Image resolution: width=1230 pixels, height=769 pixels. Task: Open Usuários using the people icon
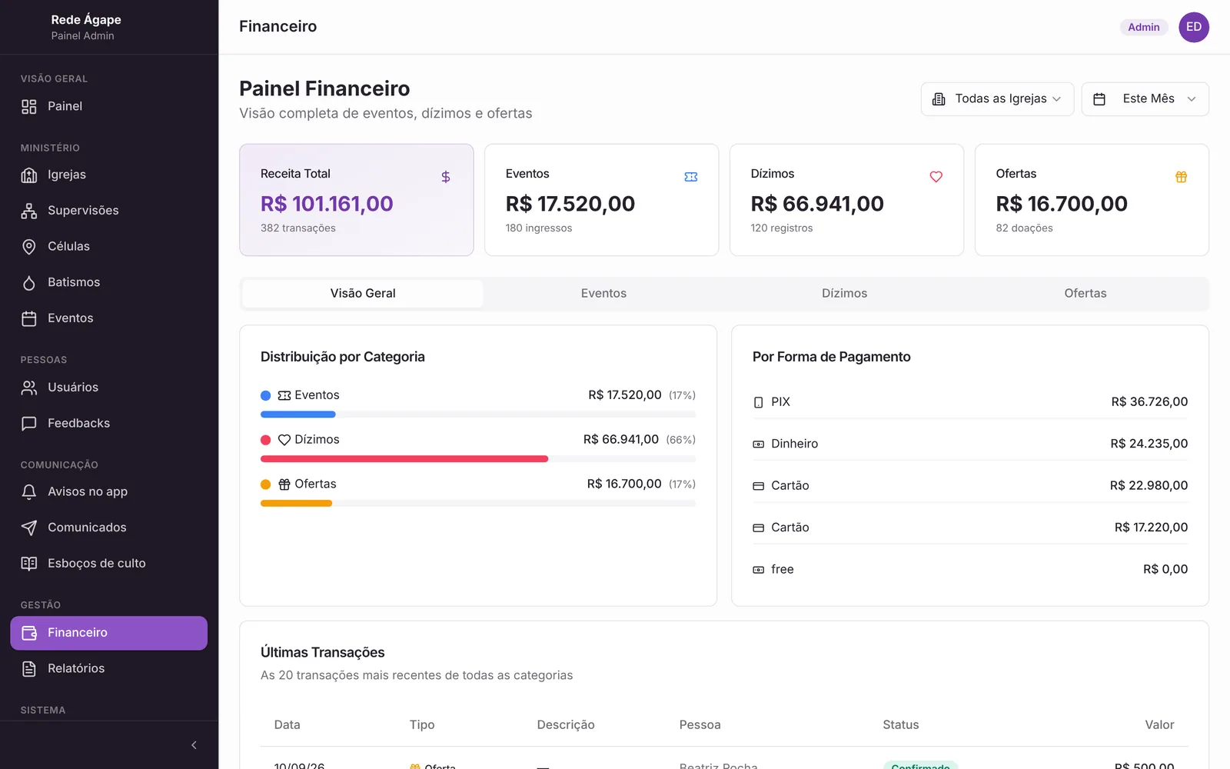click(29, 388)
